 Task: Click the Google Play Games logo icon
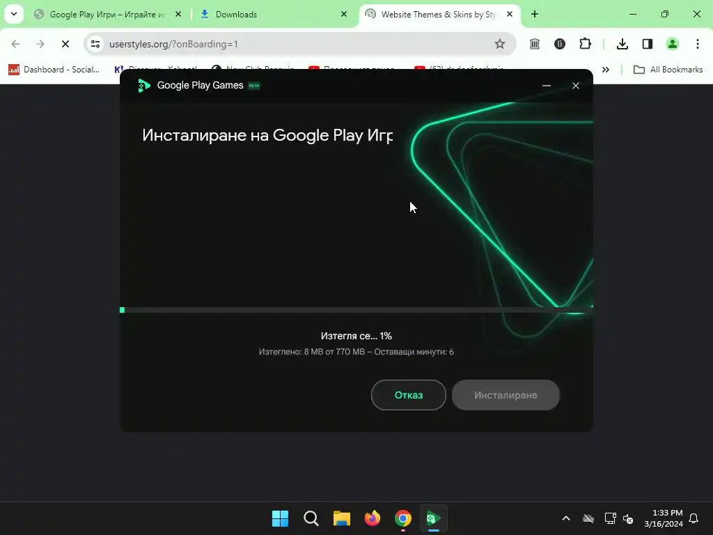coord(143,86)
